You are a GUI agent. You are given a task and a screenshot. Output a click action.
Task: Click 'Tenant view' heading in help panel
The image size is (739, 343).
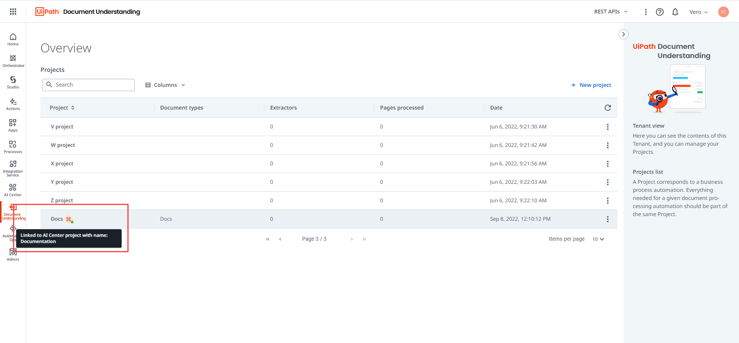(x=649, y=126)
